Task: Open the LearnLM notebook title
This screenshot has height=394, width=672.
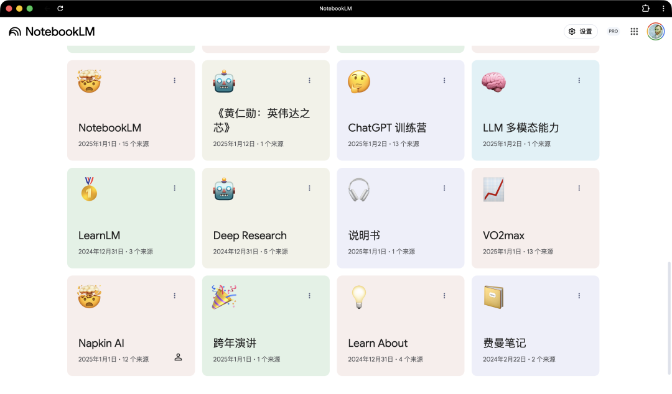Action: tap(99, 236)
